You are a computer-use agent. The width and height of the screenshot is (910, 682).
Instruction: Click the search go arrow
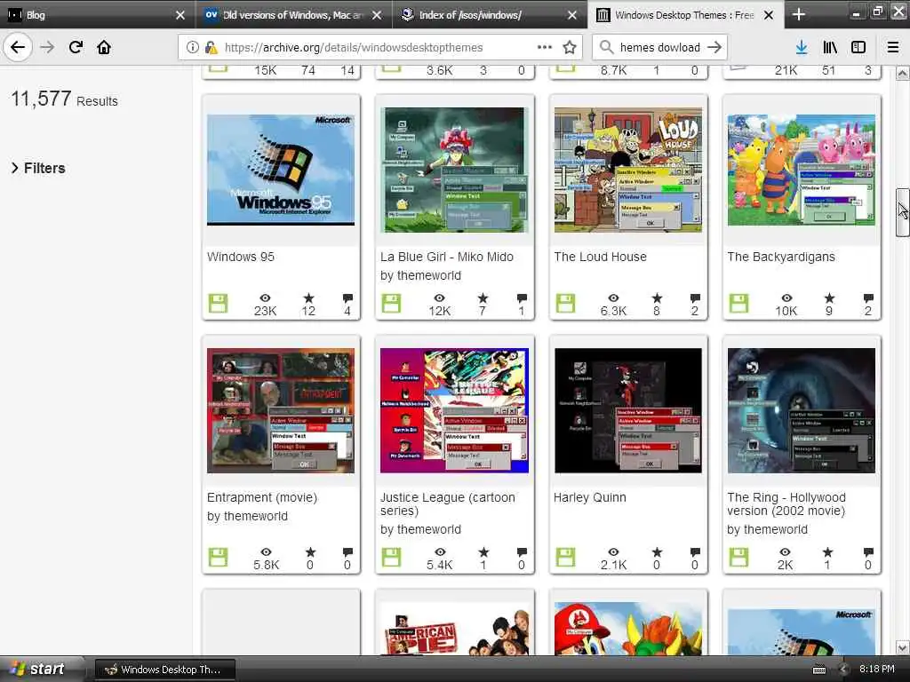(714, 48)
